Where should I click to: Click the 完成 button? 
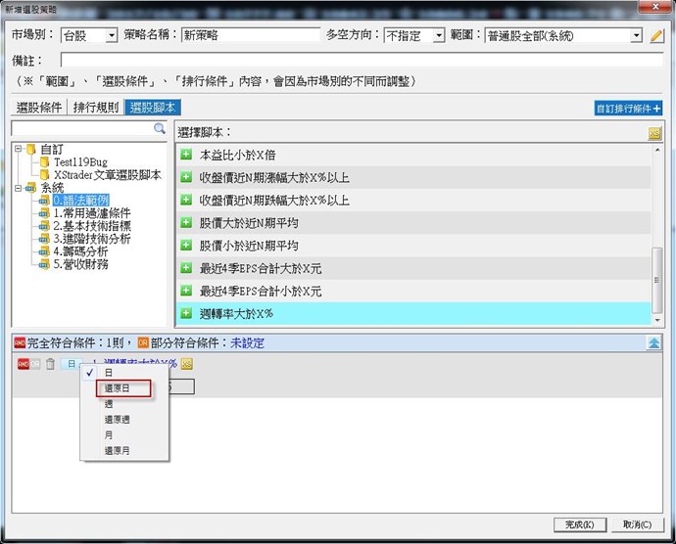tap(573, 524)
